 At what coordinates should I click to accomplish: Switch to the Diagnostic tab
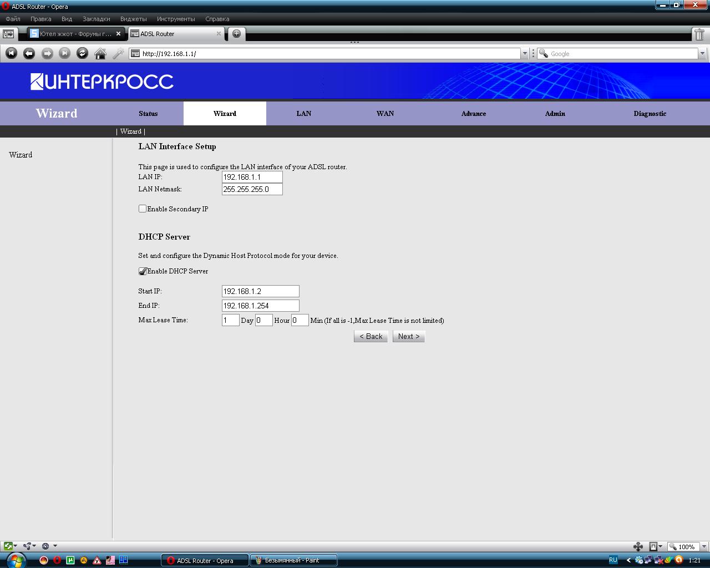[x=650, y=113]
